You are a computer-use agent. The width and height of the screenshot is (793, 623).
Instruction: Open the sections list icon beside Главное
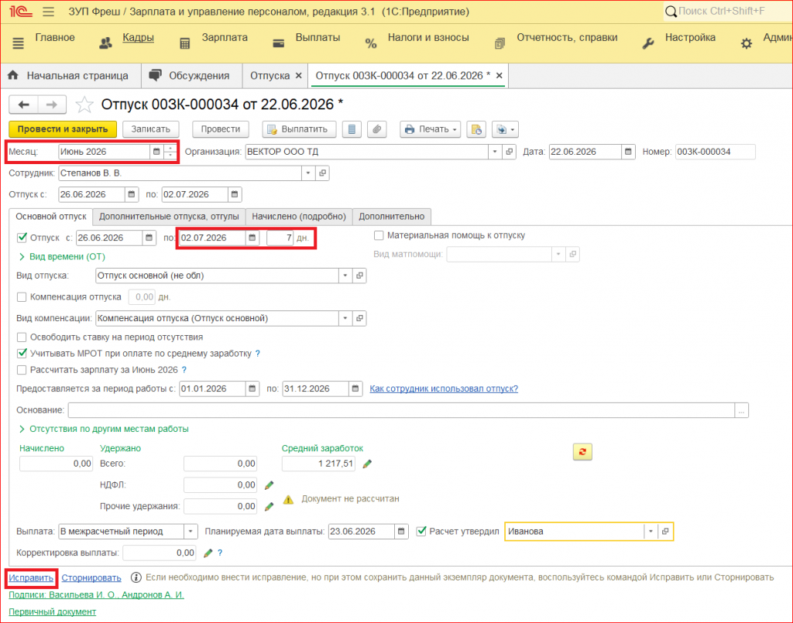coord(19,43)
